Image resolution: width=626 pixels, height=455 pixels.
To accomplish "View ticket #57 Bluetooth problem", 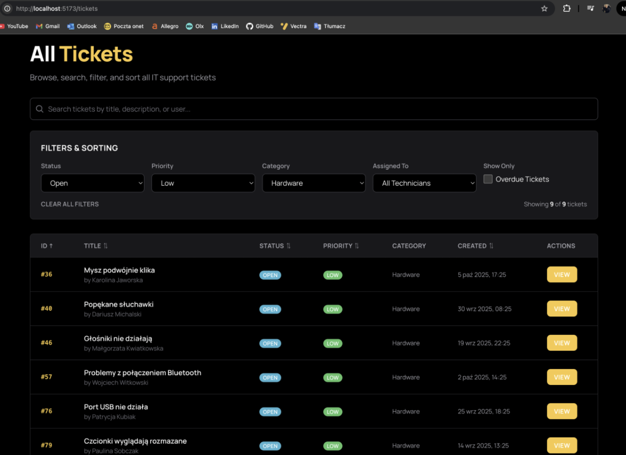I will [562, 377].
